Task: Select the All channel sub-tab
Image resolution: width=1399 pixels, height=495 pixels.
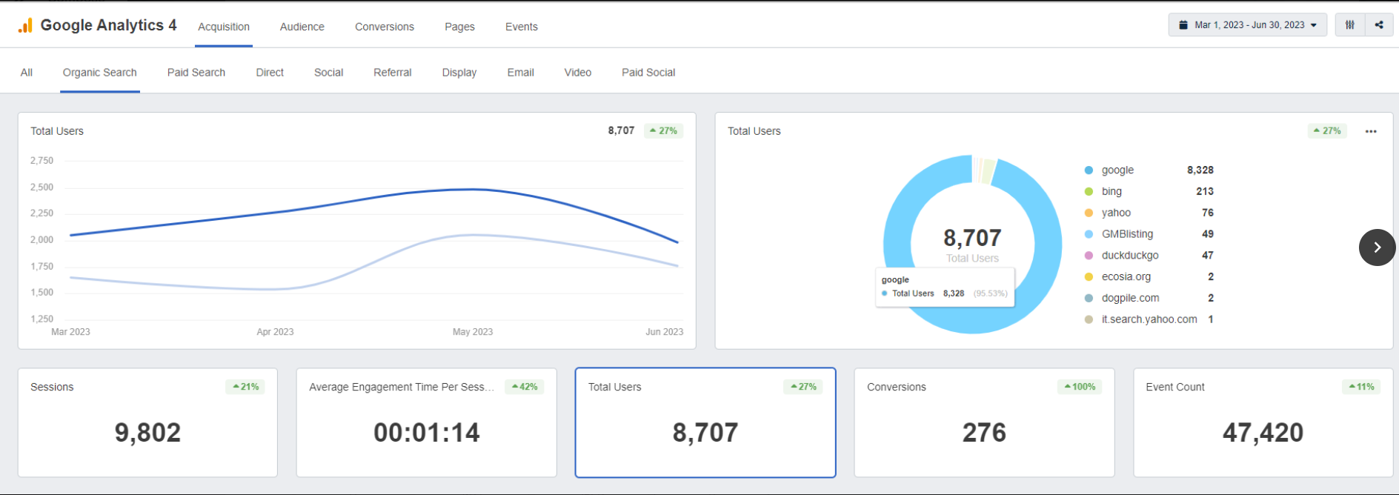Action: pos(27,73)
